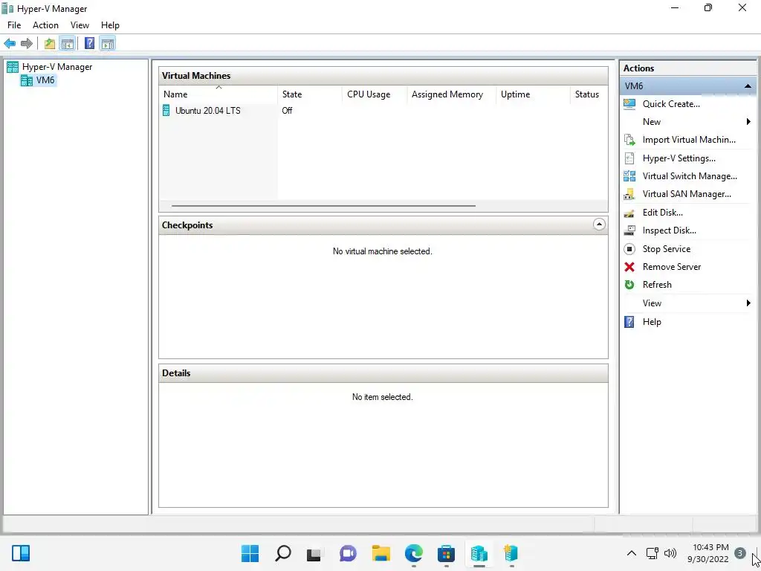
Task: Open the Help menu in menu bar
Action: [110, 25]
